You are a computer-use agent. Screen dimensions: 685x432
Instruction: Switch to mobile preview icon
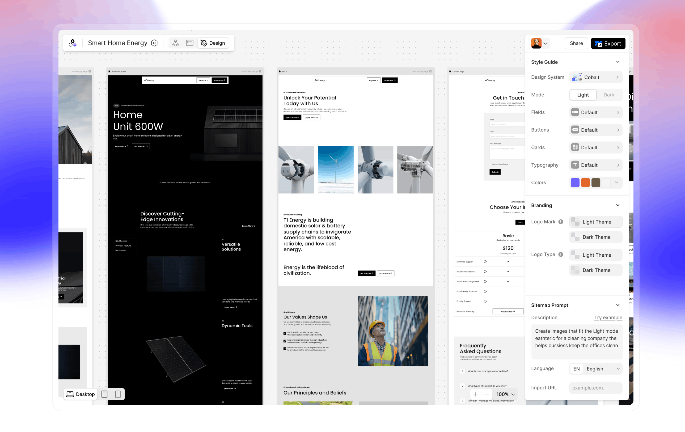pos(118,394)
